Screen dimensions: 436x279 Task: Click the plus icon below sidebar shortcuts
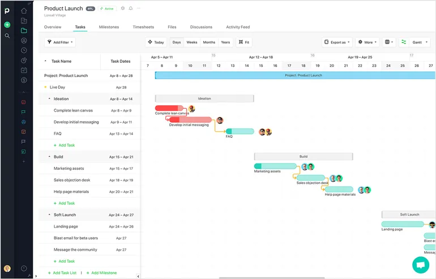coord(24,161)
